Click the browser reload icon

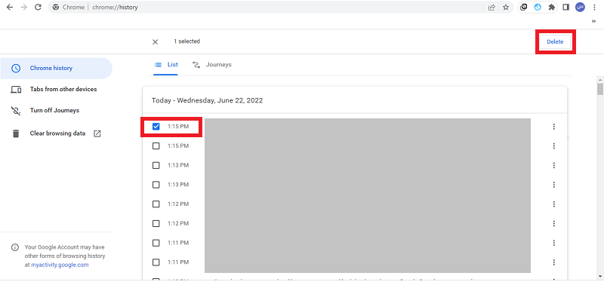pyautogui.click(x=38, y=8)
